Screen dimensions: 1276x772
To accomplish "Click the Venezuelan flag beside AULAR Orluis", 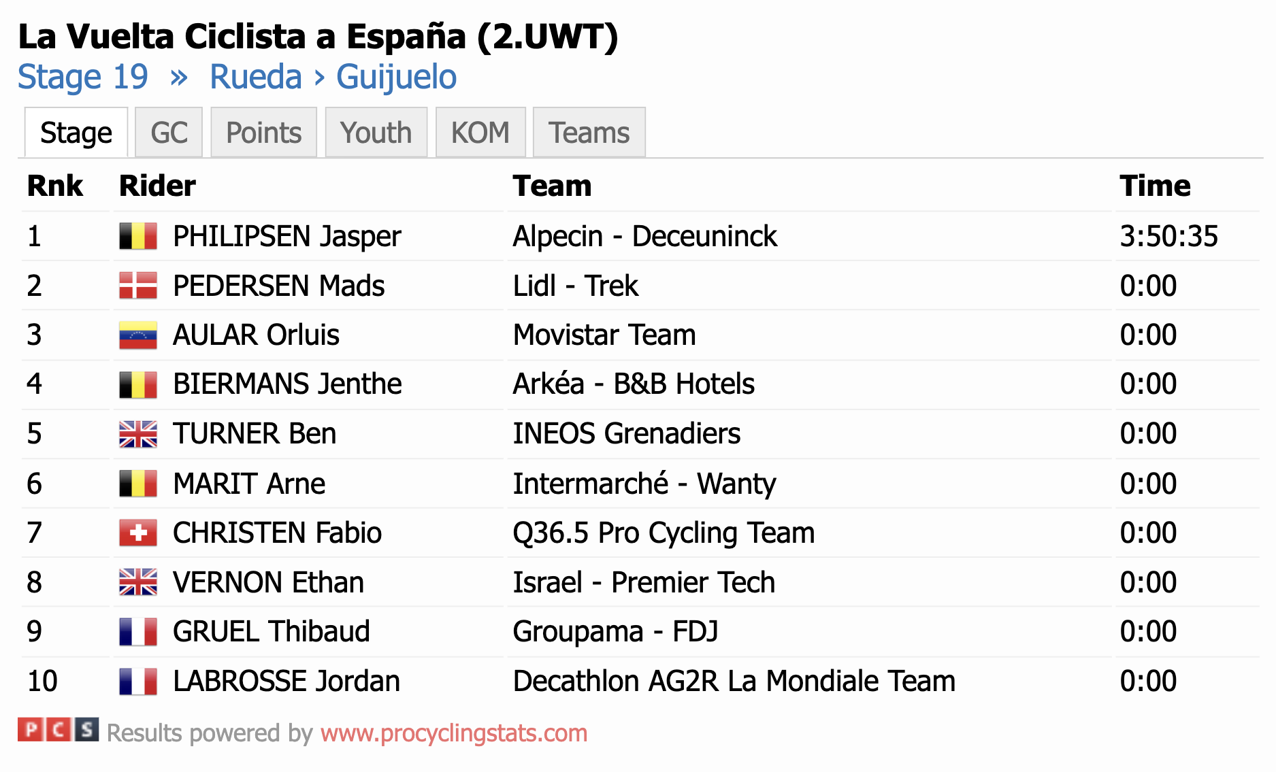I will [138, 335].
